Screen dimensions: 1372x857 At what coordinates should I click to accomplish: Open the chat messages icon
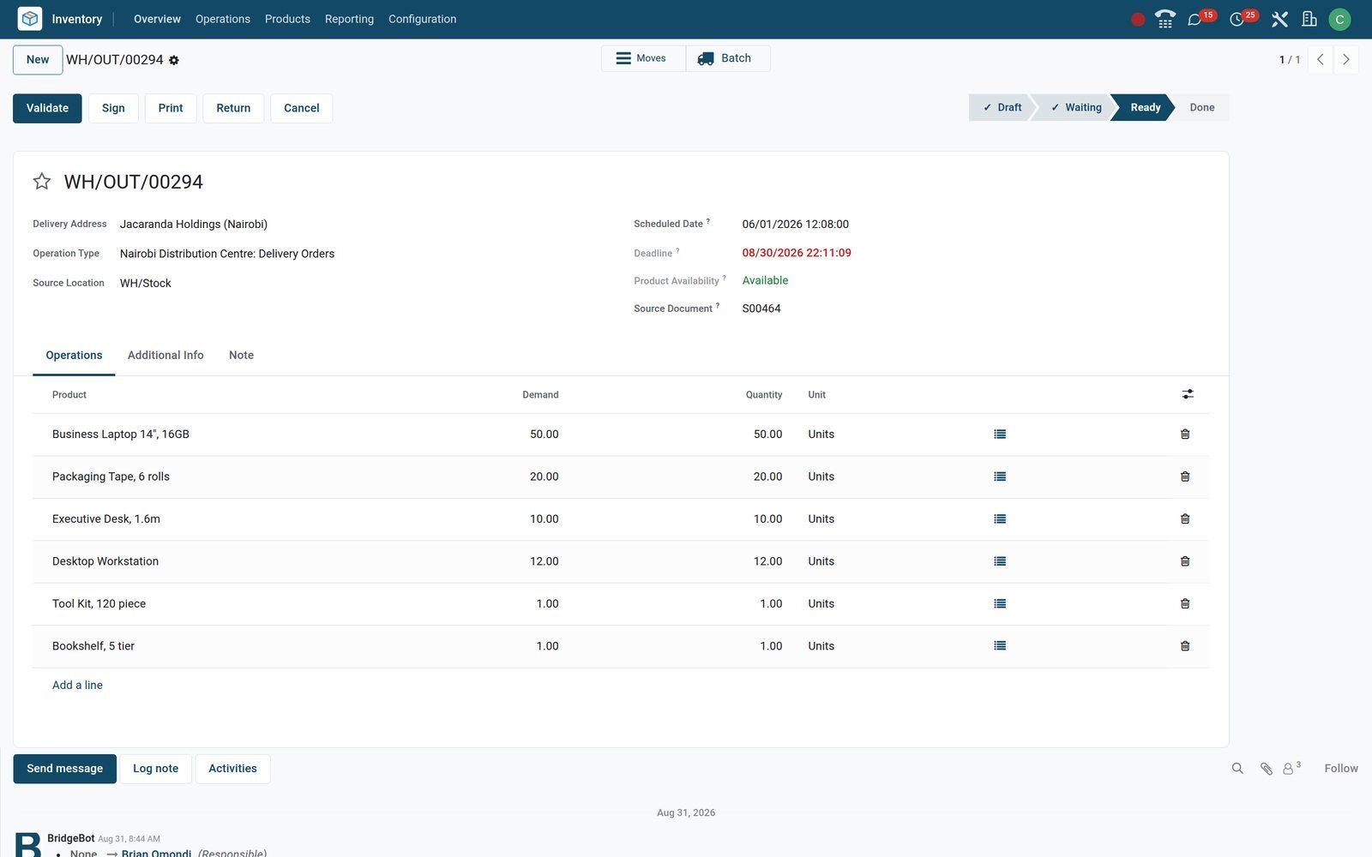click(x=1194, y=19)
